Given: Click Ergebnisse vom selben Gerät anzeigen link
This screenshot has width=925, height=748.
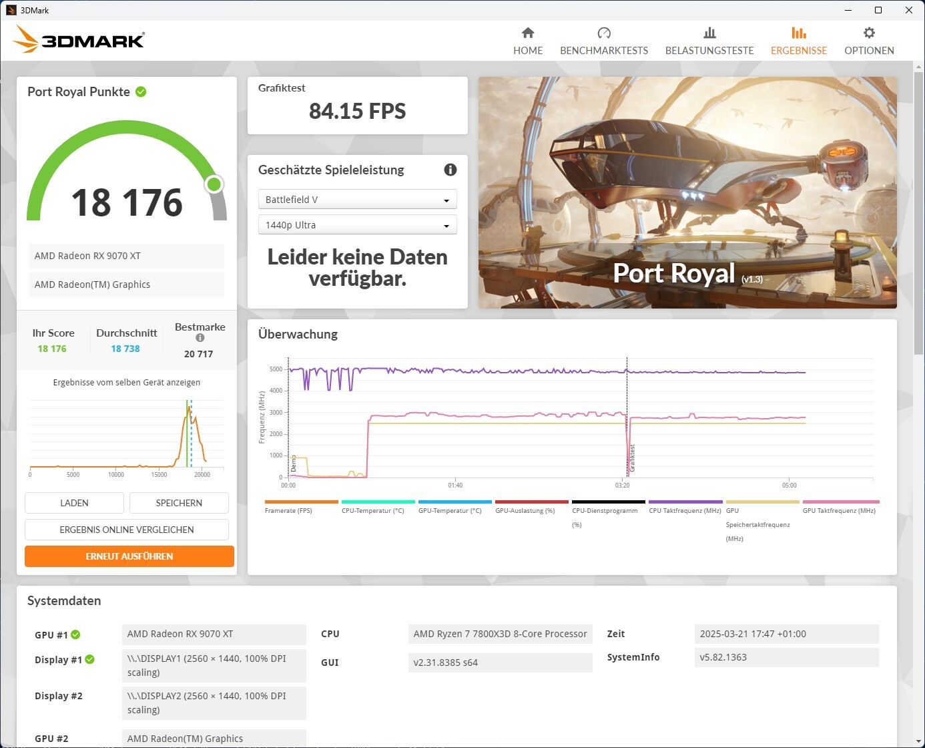Looking at the screenshot, I should [x=127, y=383].
